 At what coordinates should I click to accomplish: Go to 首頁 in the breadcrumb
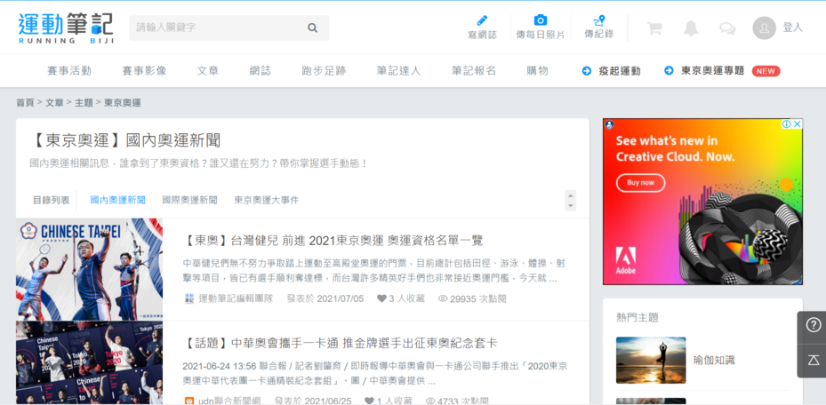point(25,102)
